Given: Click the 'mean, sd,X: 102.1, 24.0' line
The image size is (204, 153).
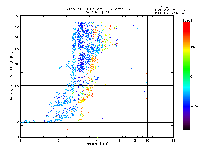Looking at the screenshot, I should (x=170, y=13).
